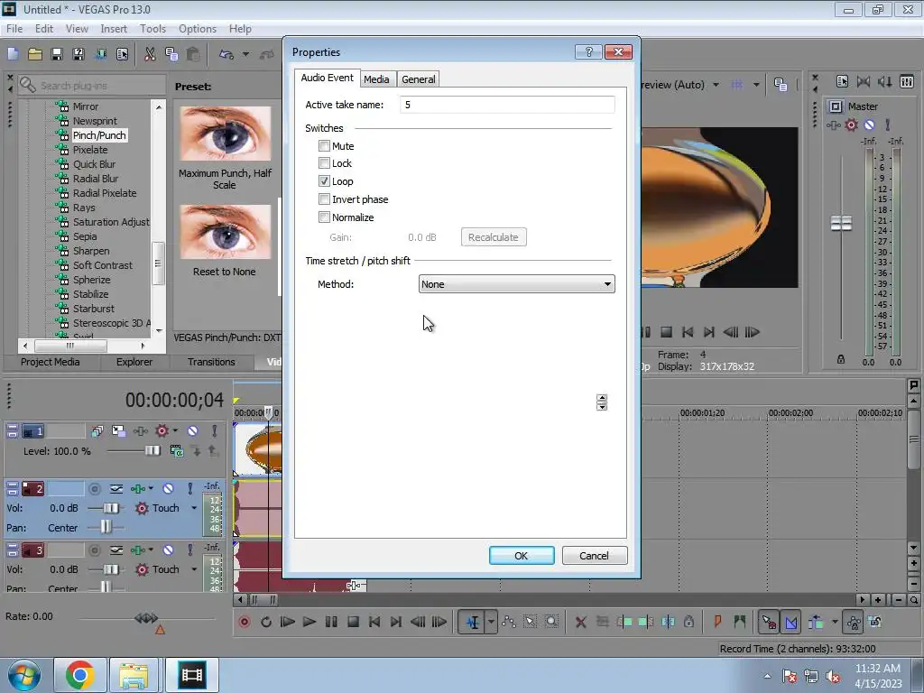
Task: Click the Master volume fader
Action: 841,223
